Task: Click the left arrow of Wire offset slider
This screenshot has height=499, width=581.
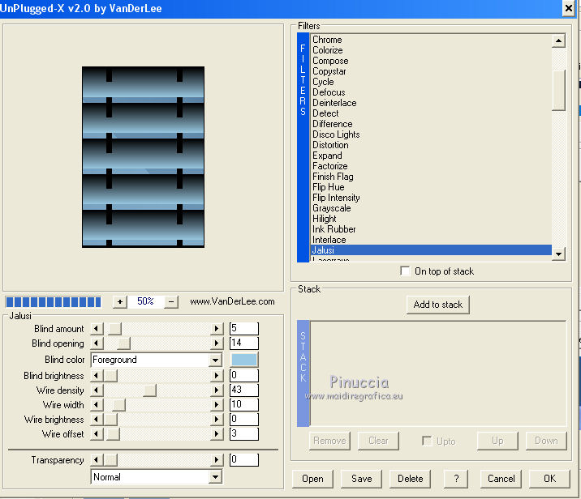Action: (97, 433)
